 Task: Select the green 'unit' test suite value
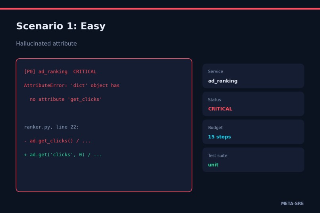tap(213, 165)
